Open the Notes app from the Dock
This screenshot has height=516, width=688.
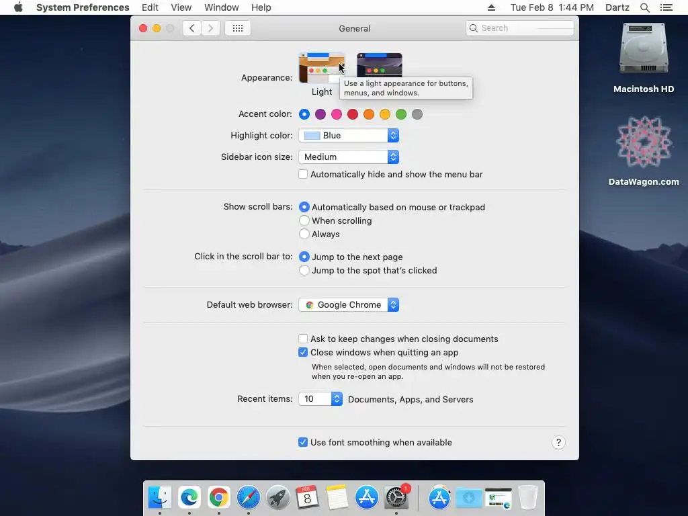(337, 497)
